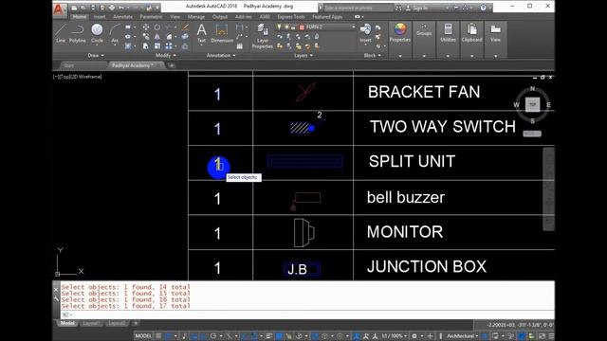Image resolution: width=607 pixels, height=341 pixels.
Task: Toggle drawing grid display in status bar
Action: (x=158, y=336)
